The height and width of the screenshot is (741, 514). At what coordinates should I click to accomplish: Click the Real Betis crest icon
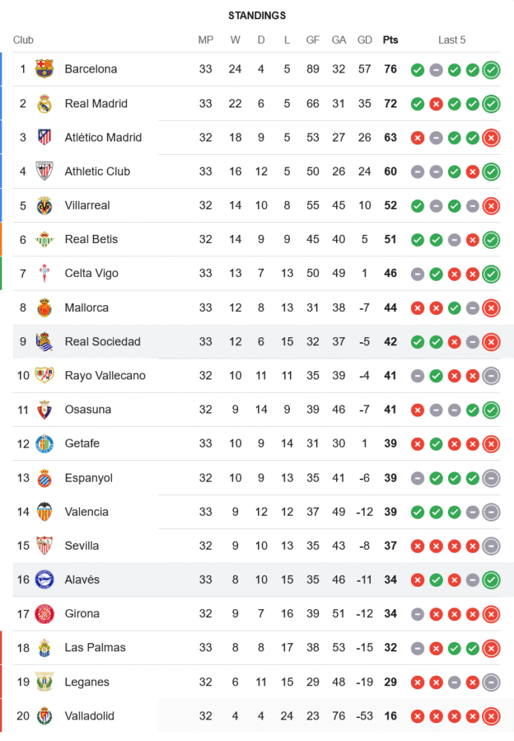(45, 239)
